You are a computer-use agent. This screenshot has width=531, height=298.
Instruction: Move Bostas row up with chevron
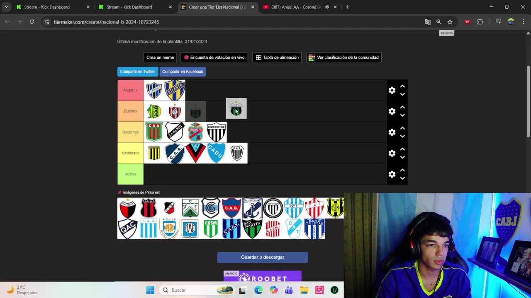402,170
